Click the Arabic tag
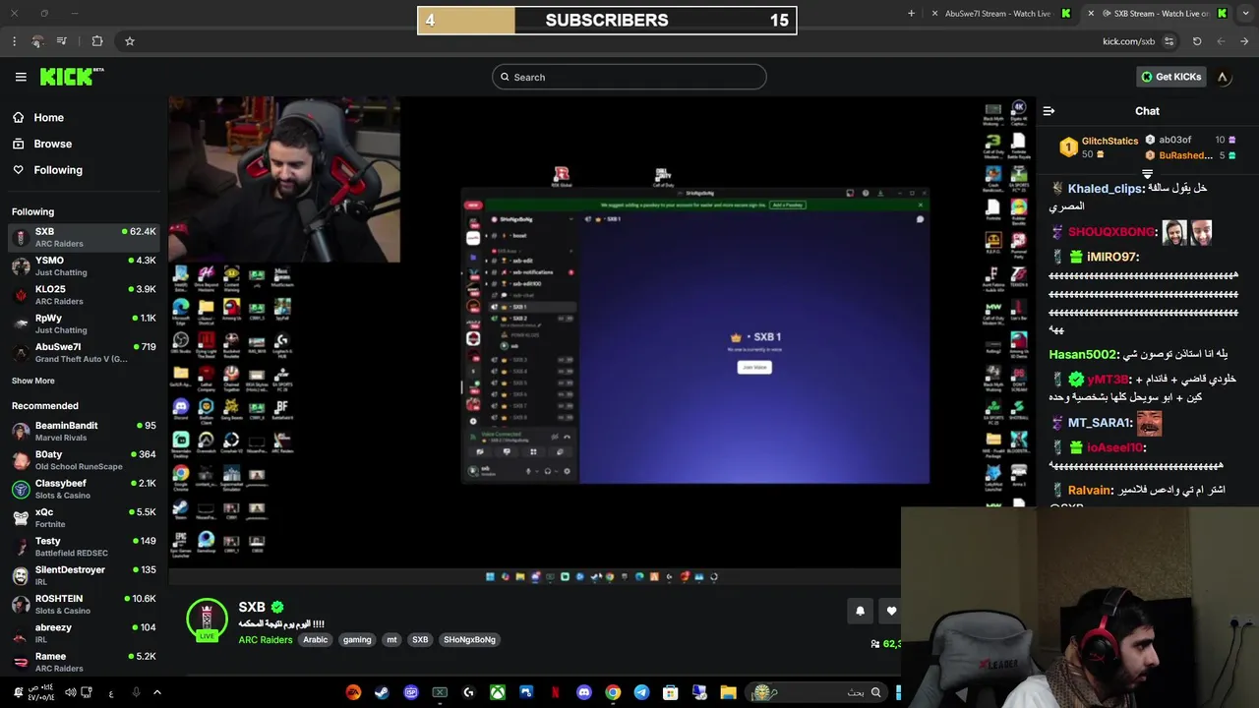This screenshot has height=708, width=1259. [315, 640]
